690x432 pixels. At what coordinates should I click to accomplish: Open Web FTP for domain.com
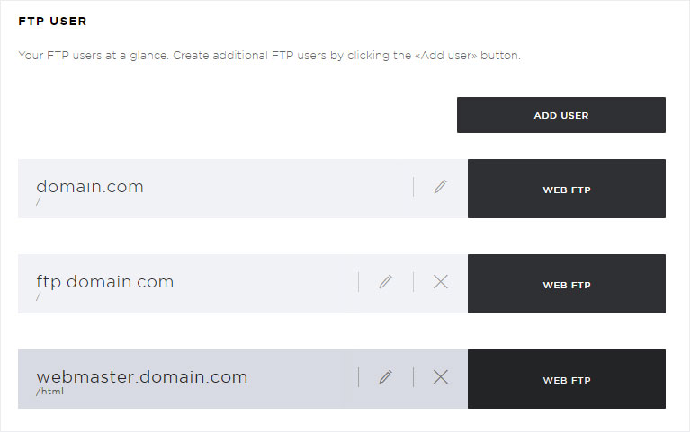[x=567, y=189]
